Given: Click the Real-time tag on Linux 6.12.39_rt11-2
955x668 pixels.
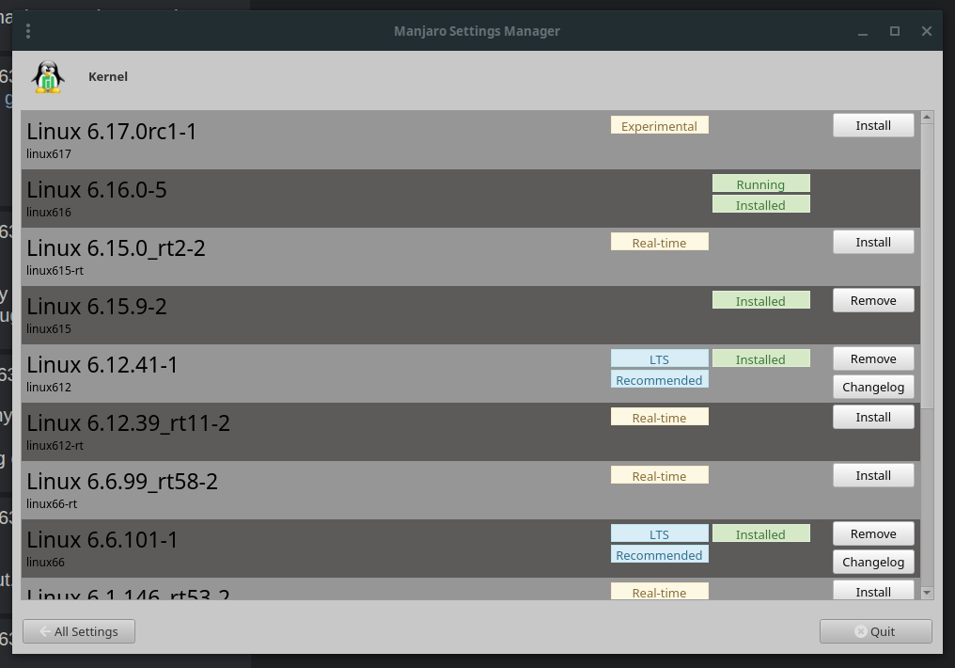Looking at the screenshot, I should coord(660,417).
